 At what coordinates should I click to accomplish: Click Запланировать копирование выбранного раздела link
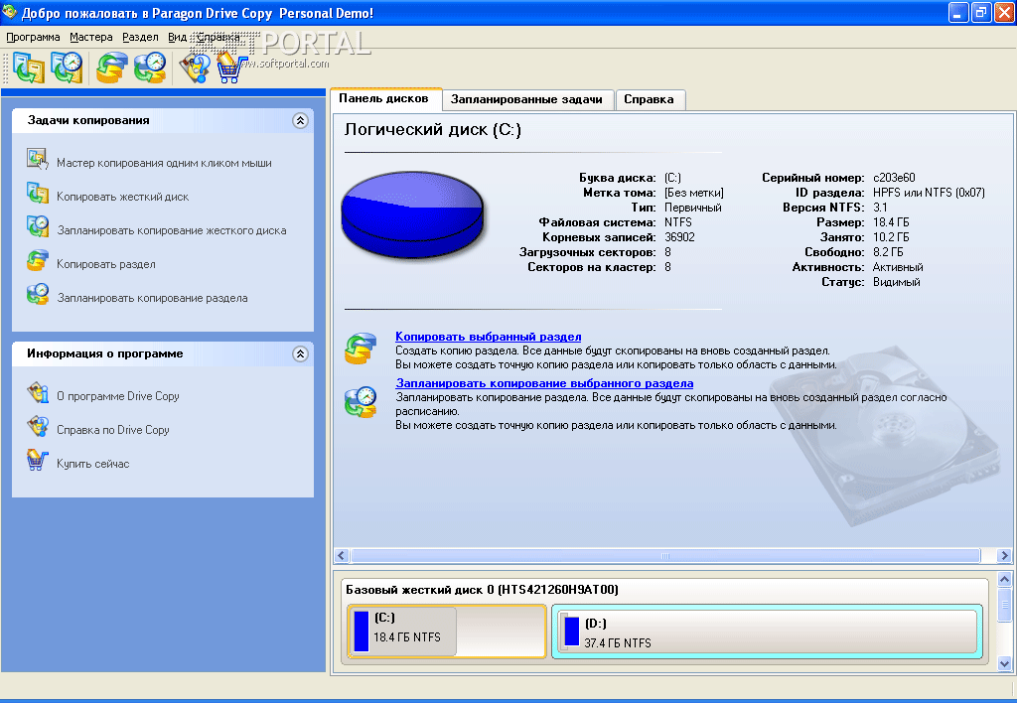(x=544, y=383)
